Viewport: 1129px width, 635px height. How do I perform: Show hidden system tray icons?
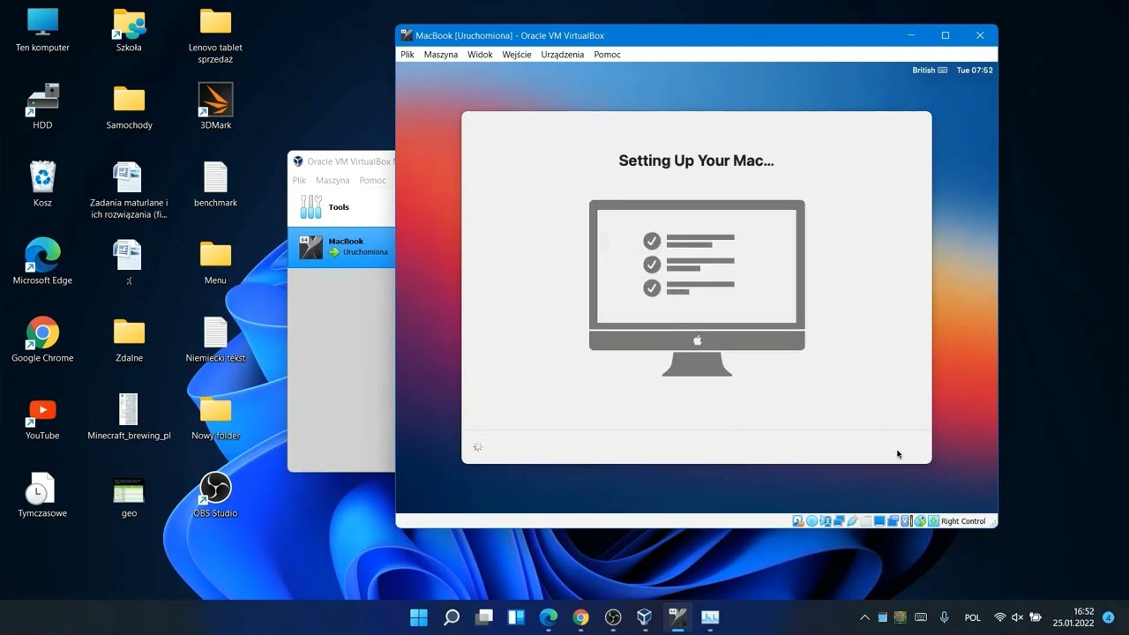point(864,617)
